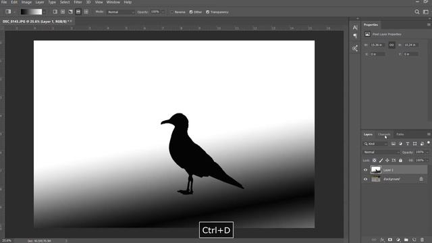
Task: Open the Select menu
Action: click(65, 2)
